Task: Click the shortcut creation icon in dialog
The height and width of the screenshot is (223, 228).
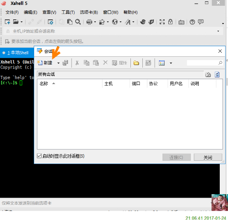Action: [148, 63]
